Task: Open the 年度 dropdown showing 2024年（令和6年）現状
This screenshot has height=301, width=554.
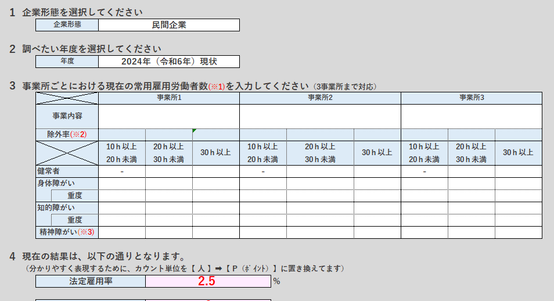Action: tap(168, 62)
